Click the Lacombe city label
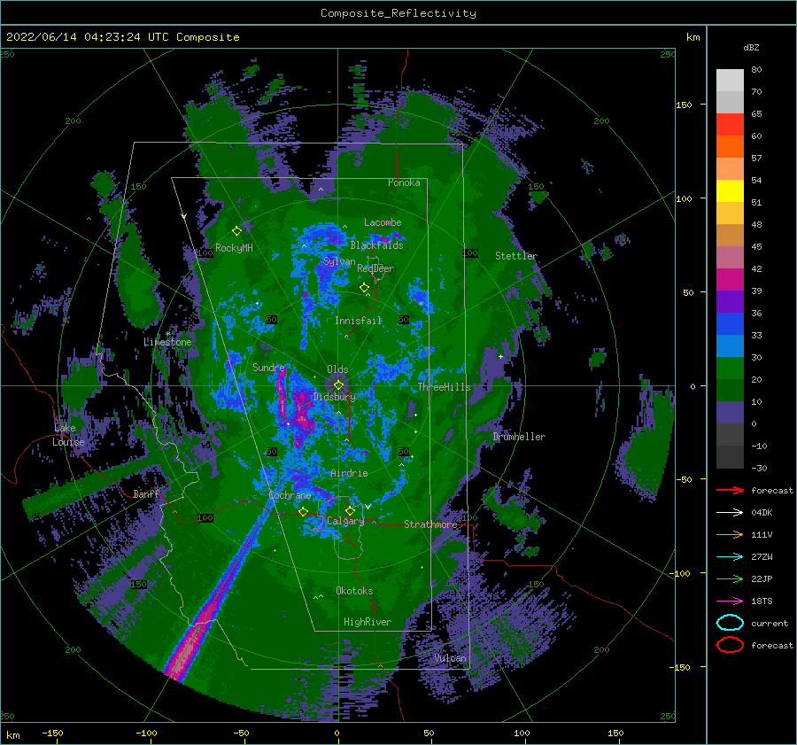Viewport: 797px width, 745px height. tap(383, 222)
